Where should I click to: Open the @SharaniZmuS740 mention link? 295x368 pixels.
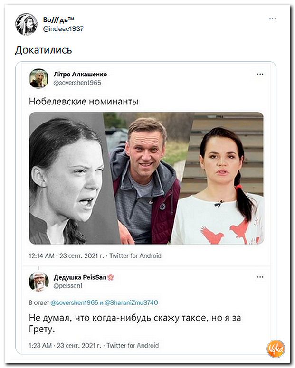point(131,302)
